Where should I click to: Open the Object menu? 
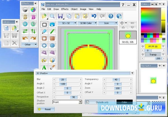(74, 9)
